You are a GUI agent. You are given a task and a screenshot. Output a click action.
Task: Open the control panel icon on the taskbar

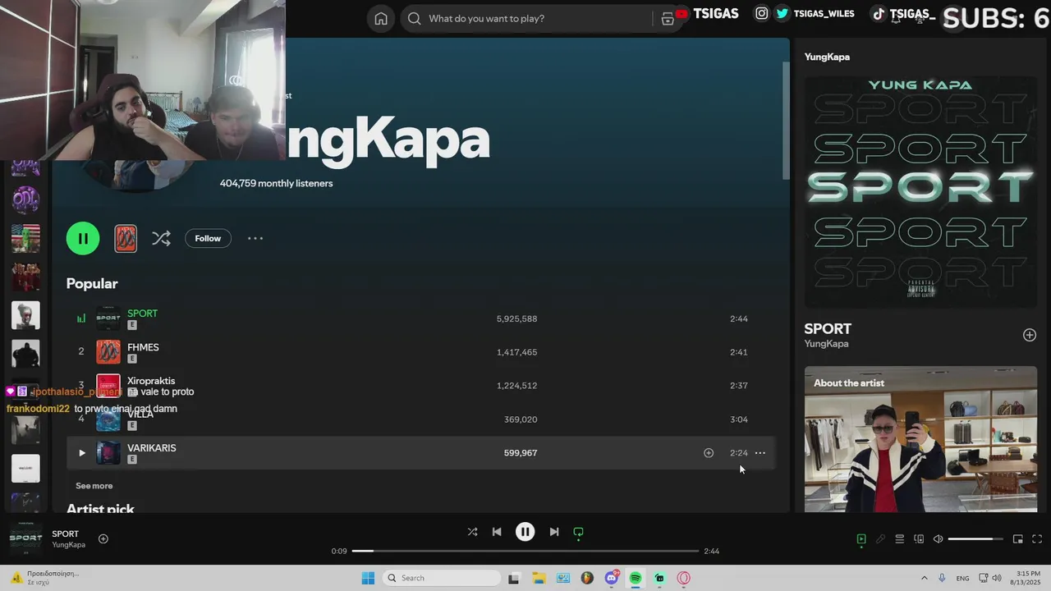(563, 578)
